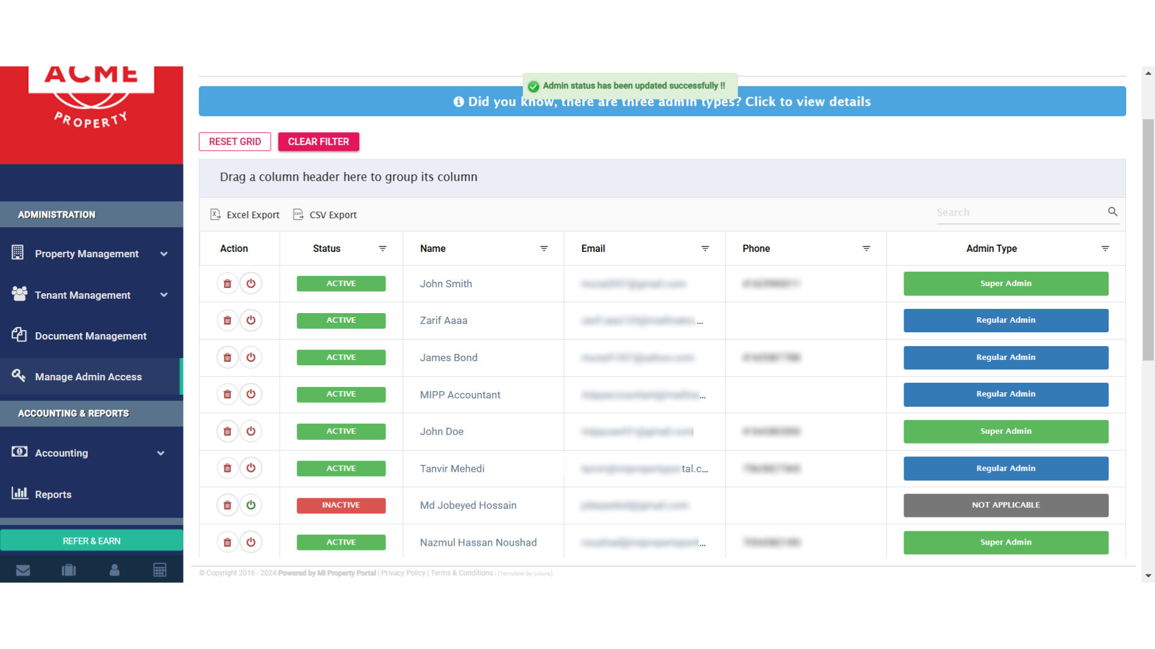Expand the Tenant Management menu chevron

[164, 295]
